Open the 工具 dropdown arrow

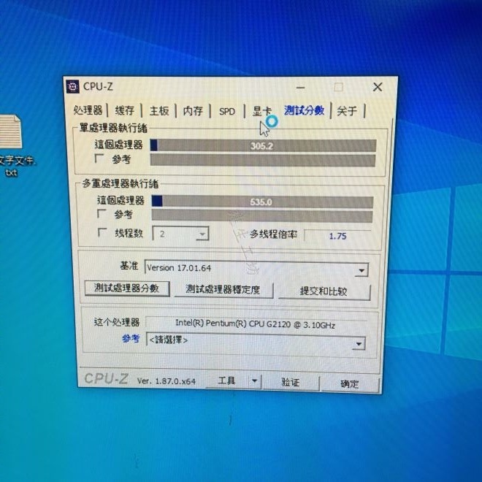coord(255,381)
